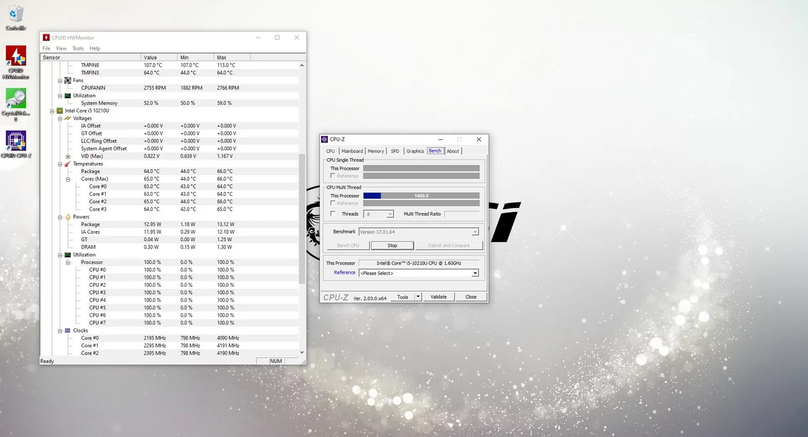Click the Stop benchmark button
Viewport: 808px width, 437px height.
tap(393, 246)
